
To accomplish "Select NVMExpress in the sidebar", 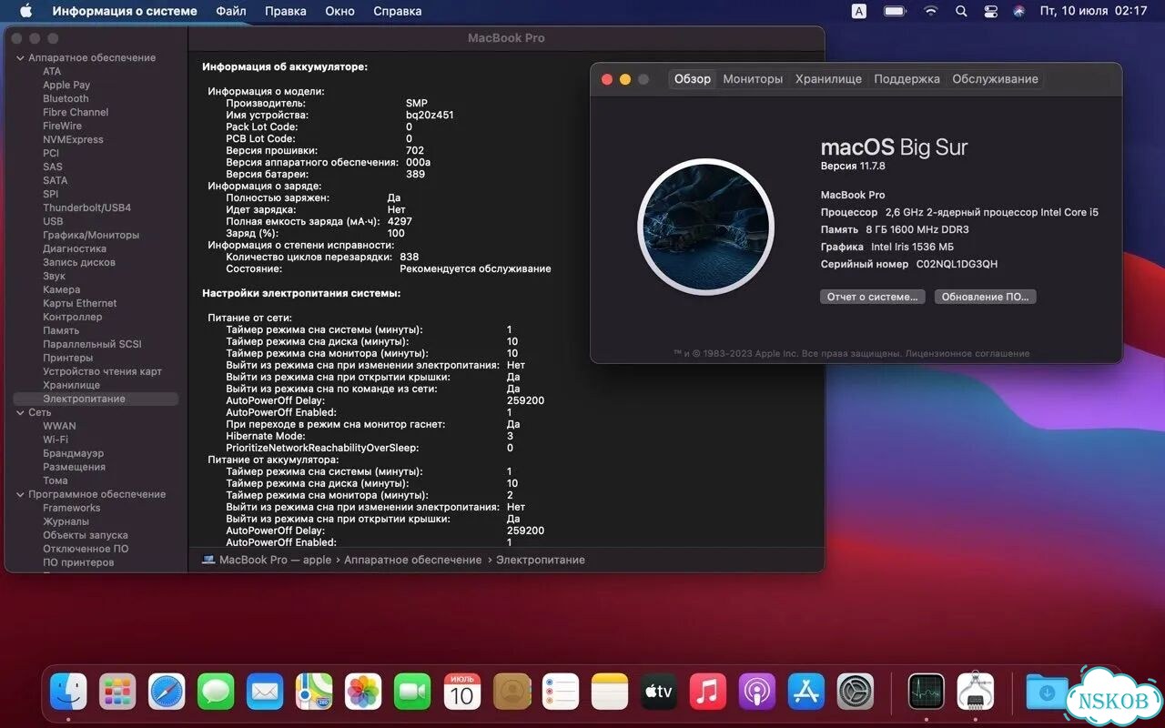I will click(73, 139).
